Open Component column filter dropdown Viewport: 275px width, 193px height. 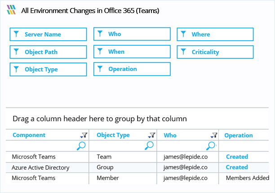(x=84, y=135)
